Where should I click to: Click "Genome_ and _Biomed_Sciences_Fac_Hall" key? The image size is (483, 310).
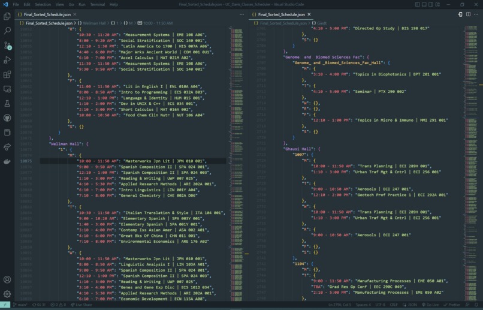point(337,62)
